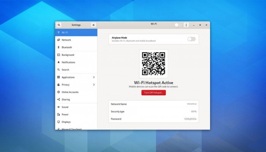Click the Bluetooth icon in sidebar
The image size is (266, 152).
pyautogui.click(x=59, y=47)
